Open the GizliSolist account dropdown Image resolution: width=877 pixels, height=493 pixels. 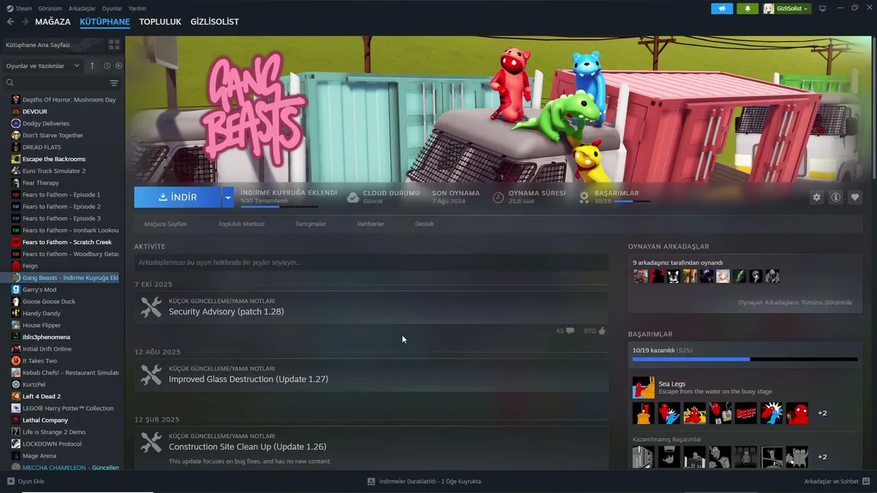[x=787, y=8]
